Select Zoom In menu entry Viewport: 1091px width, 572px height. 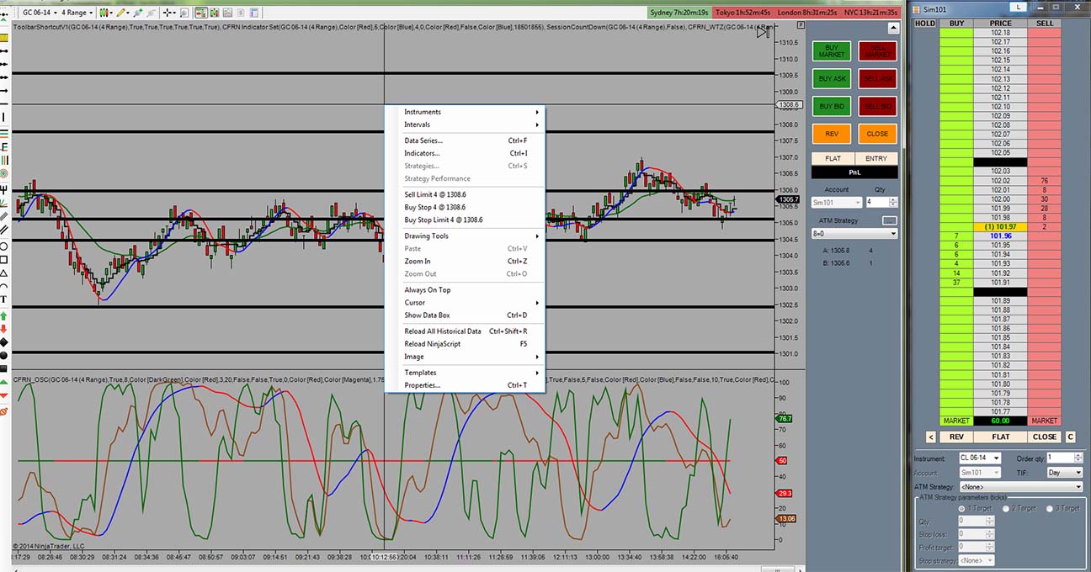point(465,261)
